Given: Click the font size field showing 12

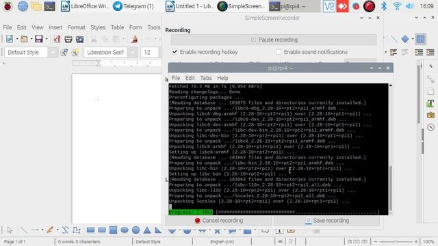Looking at the screenshot, I should 149,53.
